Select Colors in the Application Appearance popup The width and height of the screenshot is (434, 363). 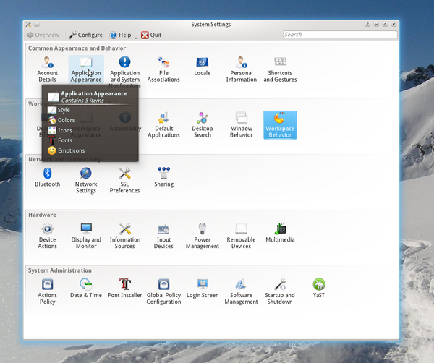coord(66,120)
